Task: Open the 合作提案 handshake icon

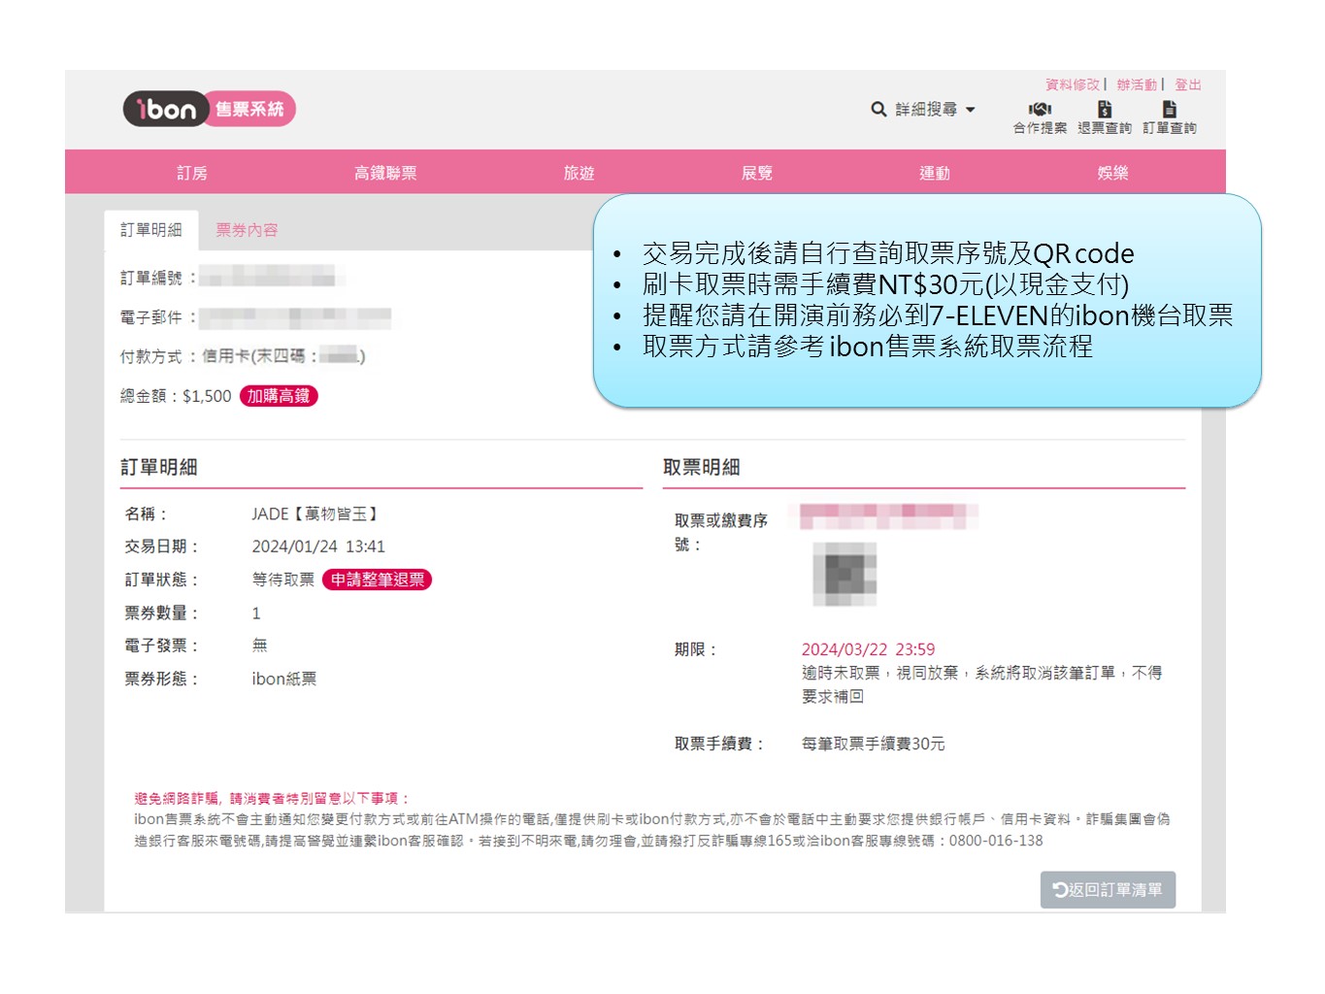Action: tap(1040, 110)
